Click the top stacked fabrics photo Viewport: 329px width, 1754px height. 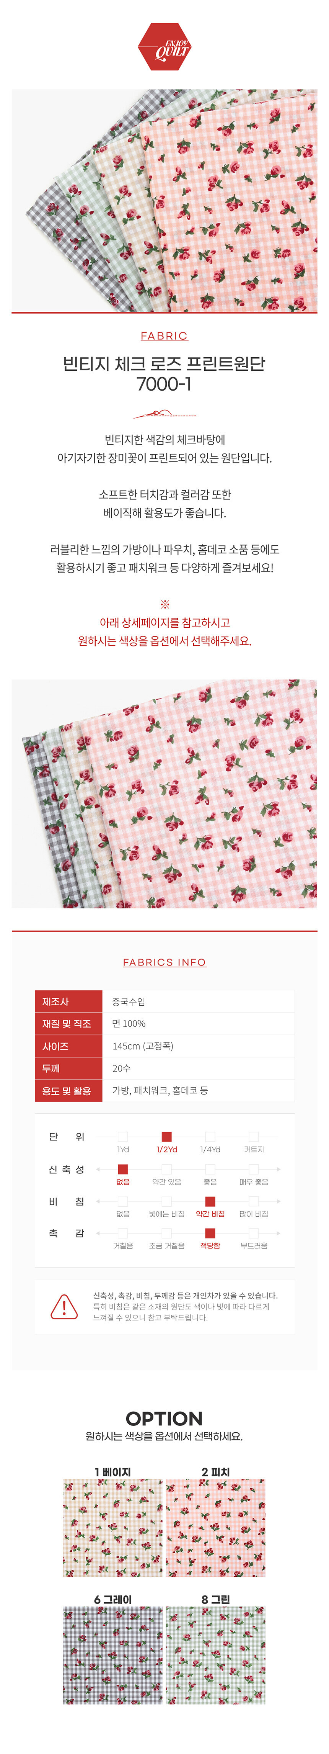coord(164,200)
